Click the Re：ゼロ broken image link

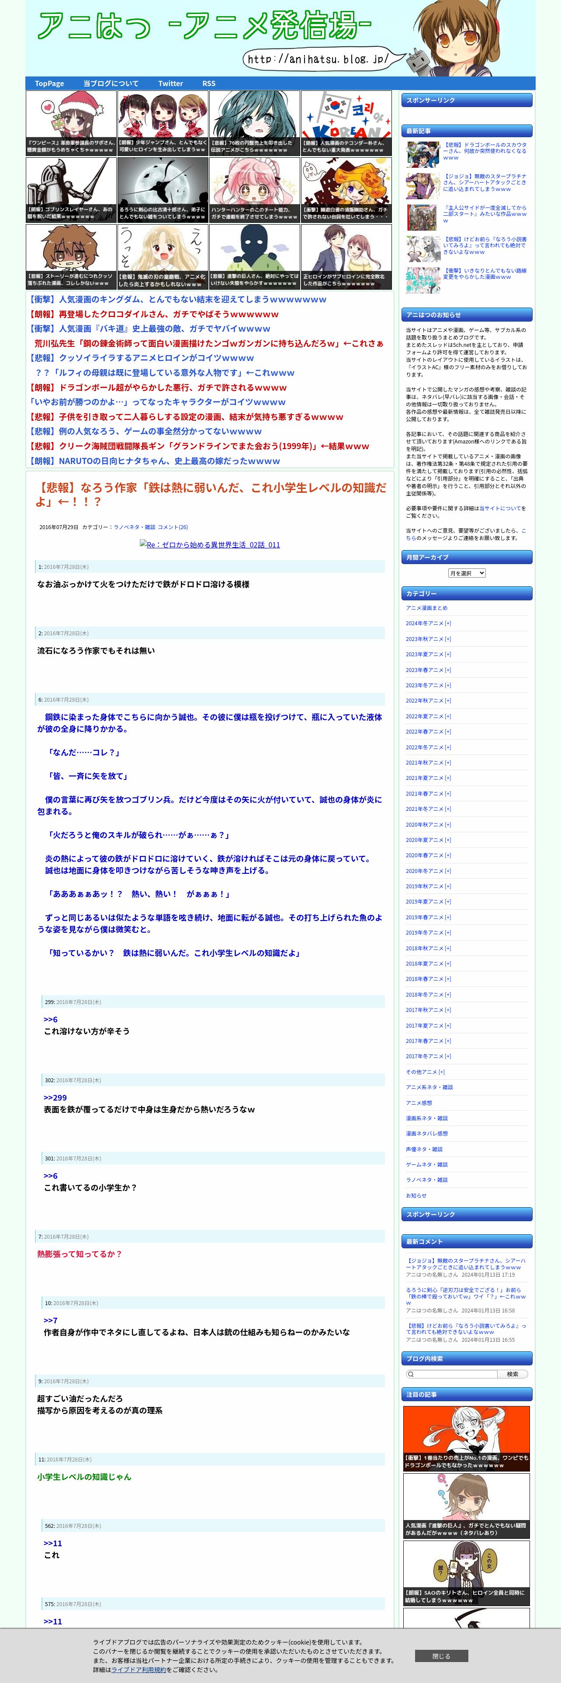point(210,545)
